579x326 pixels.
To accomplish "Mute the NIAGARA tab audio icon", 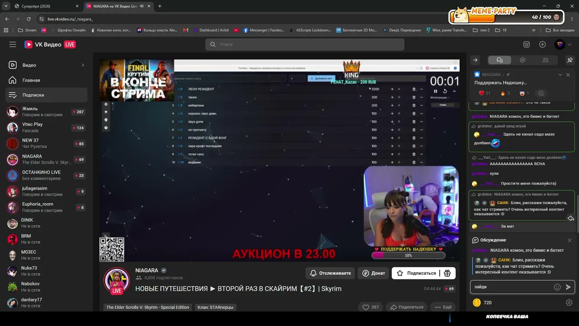I will coord(142,6).
